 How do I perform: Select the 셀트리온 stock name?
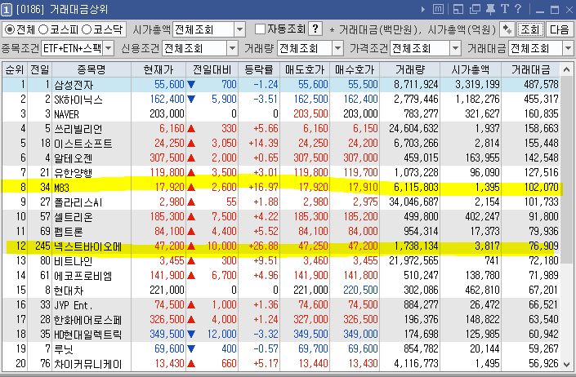[73, 217]
